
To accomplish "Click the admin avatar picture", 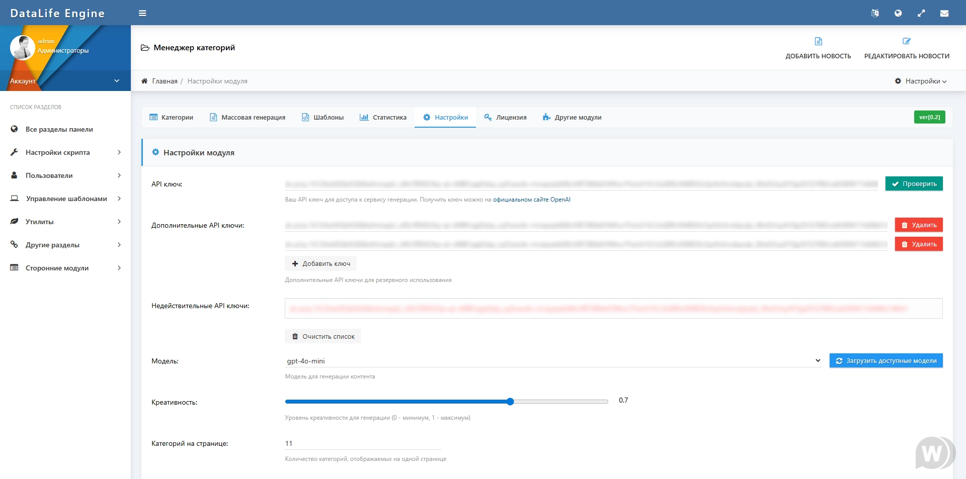I will pos(22,48).
